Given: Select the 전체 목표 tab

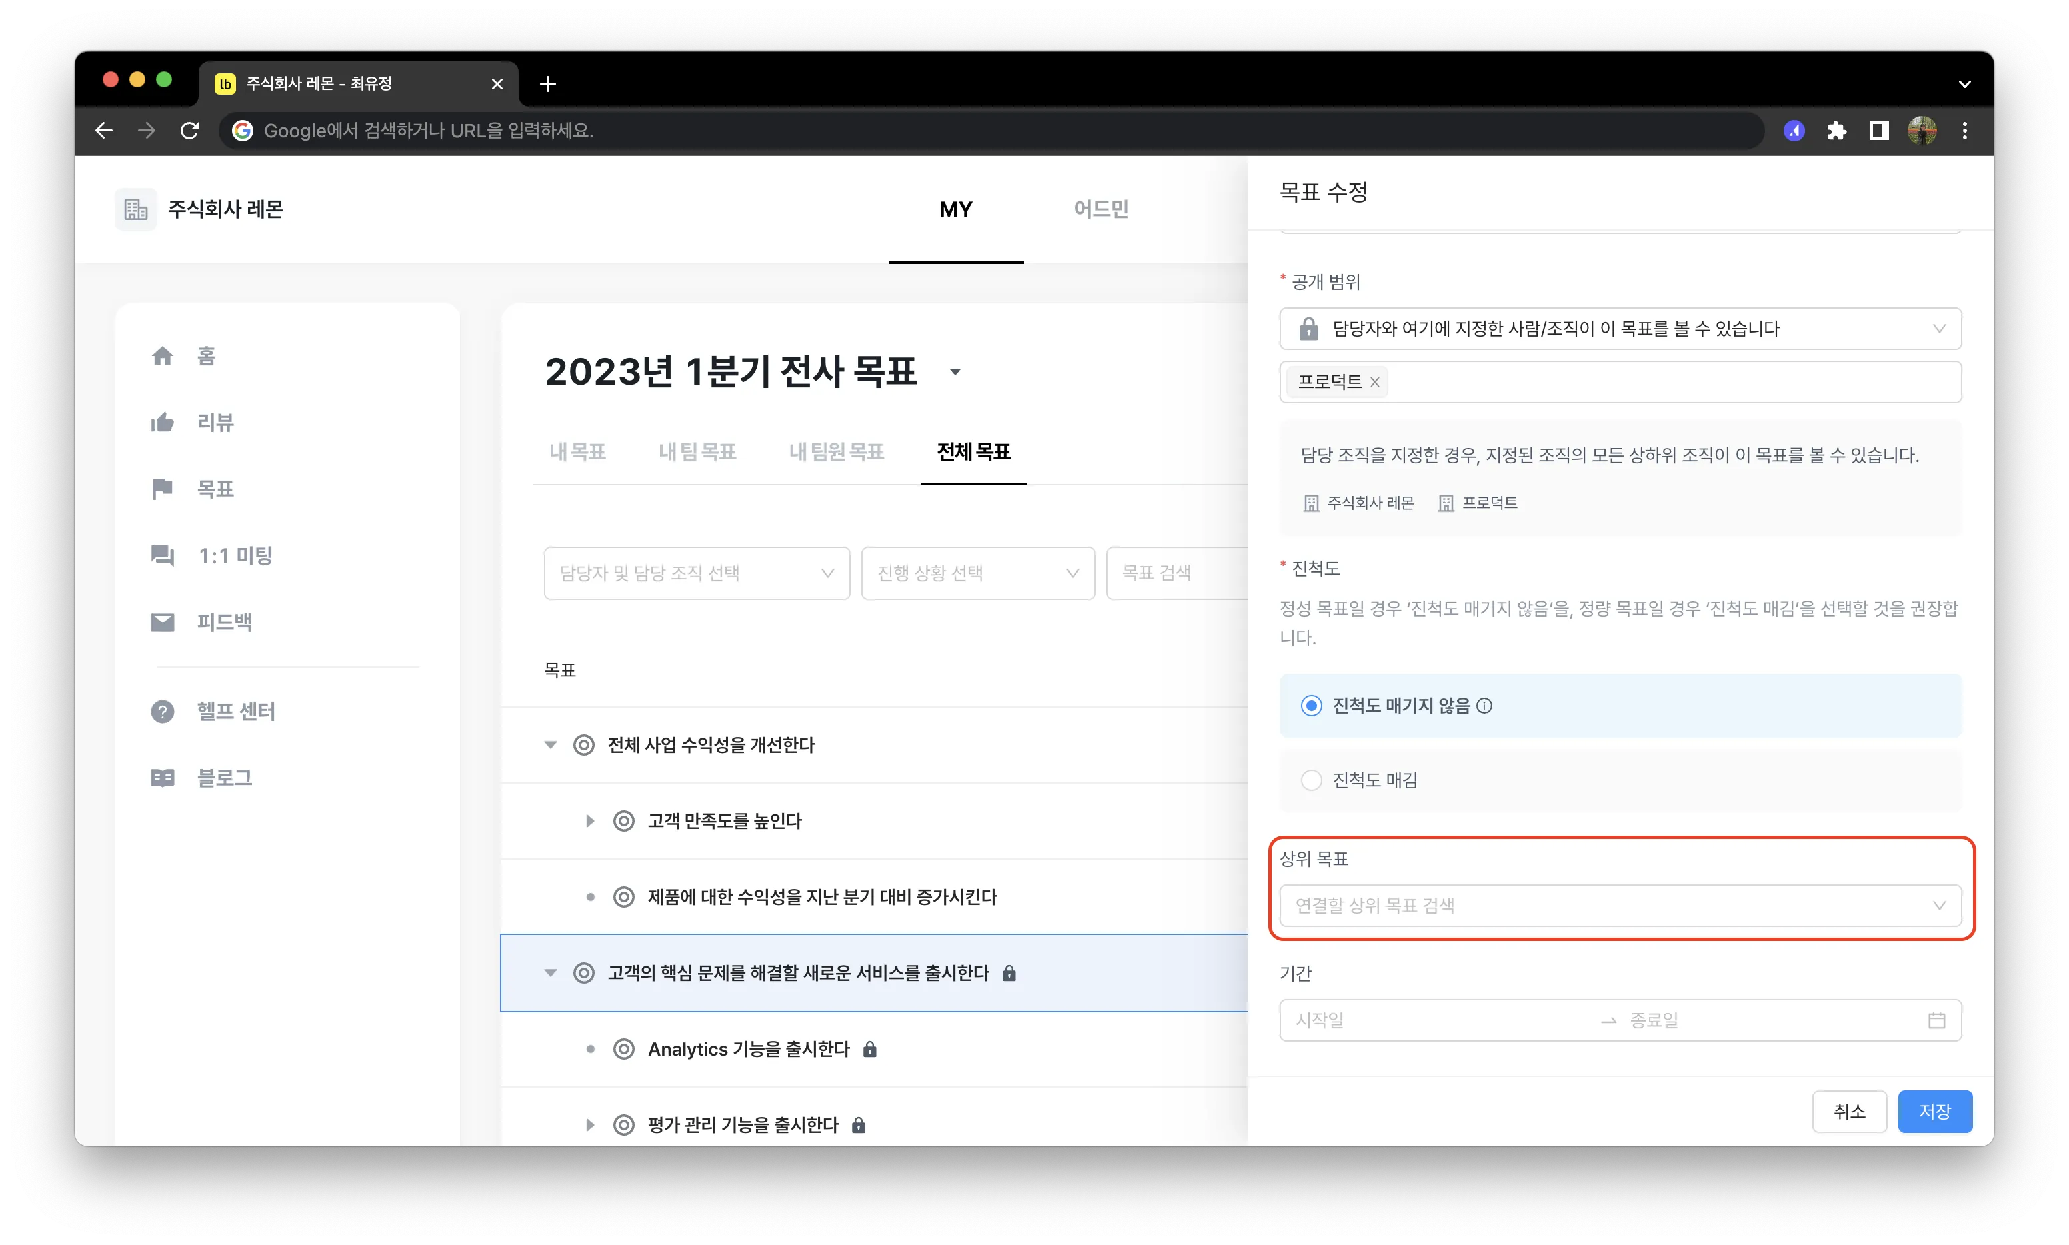Looking at the screenshot, I should point(973,451).
